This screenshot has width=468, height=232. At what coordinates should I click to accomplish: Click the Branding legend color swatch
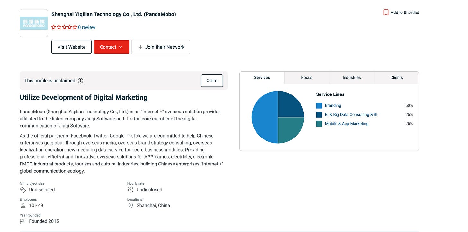point(319,105)
